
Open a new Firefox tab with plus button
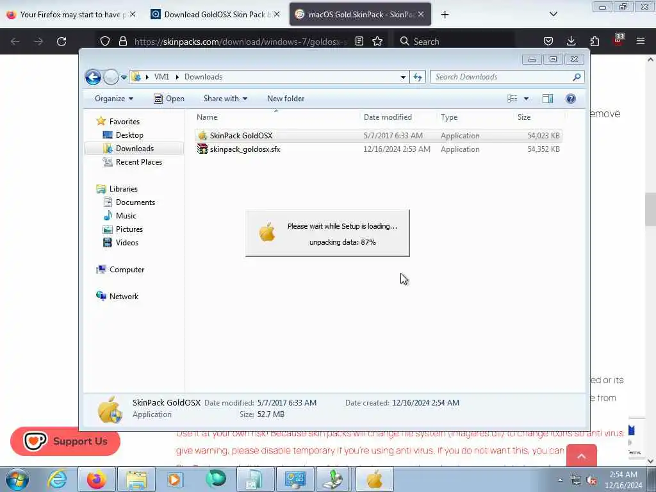coord(445,15)
